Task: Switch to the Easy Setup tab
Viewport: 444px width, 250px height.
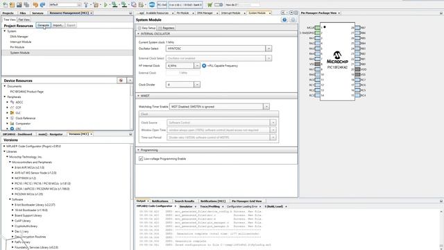Action: click(x=146, y=28)
